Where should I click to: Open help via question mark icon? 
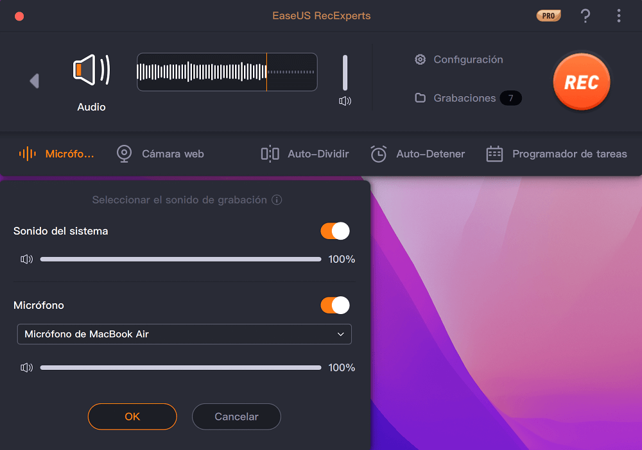586,16
